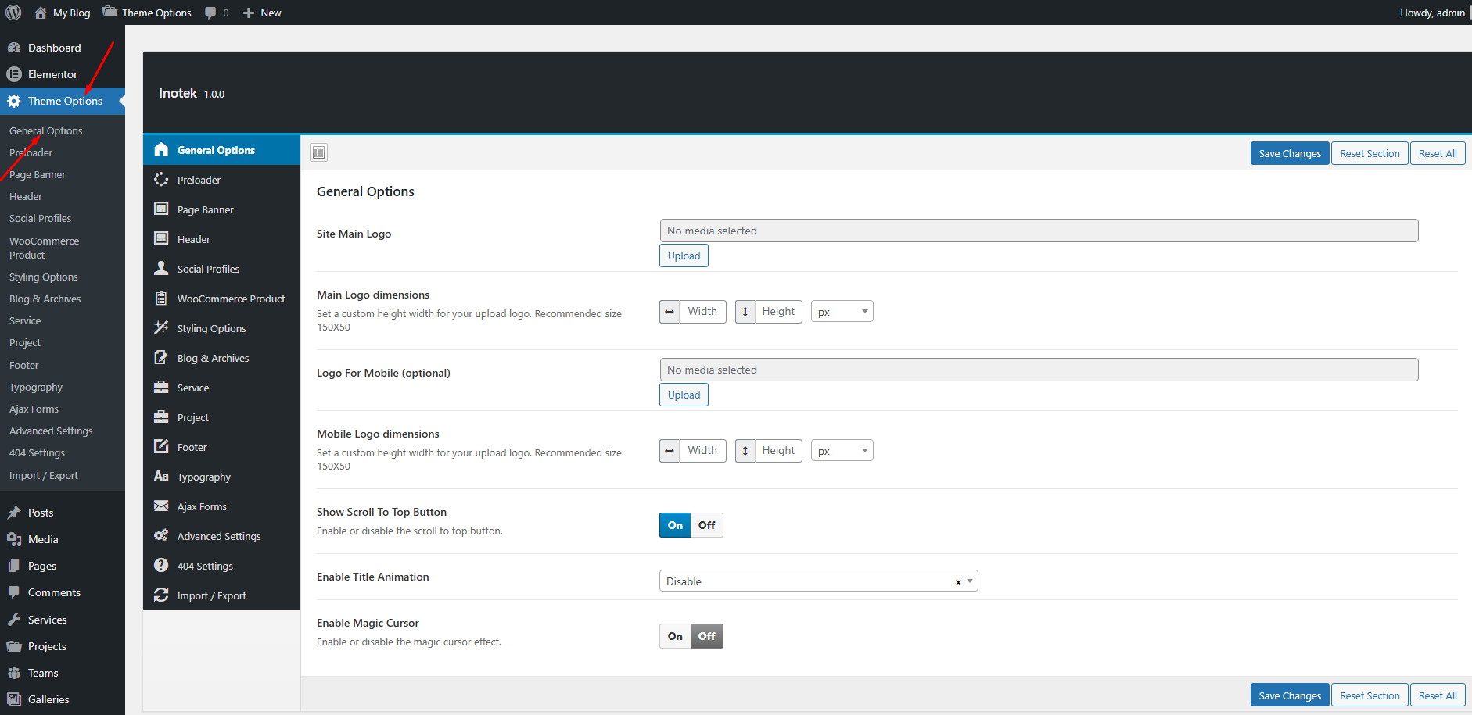Click the Styling Options magic wand icon
Screen dimensions: 1472x715
(x=161, y=327)
